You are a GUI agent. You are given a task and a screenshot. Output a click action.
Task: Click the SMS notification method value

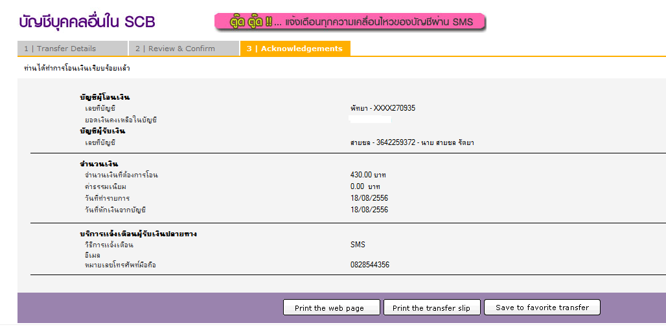[358, 245]
